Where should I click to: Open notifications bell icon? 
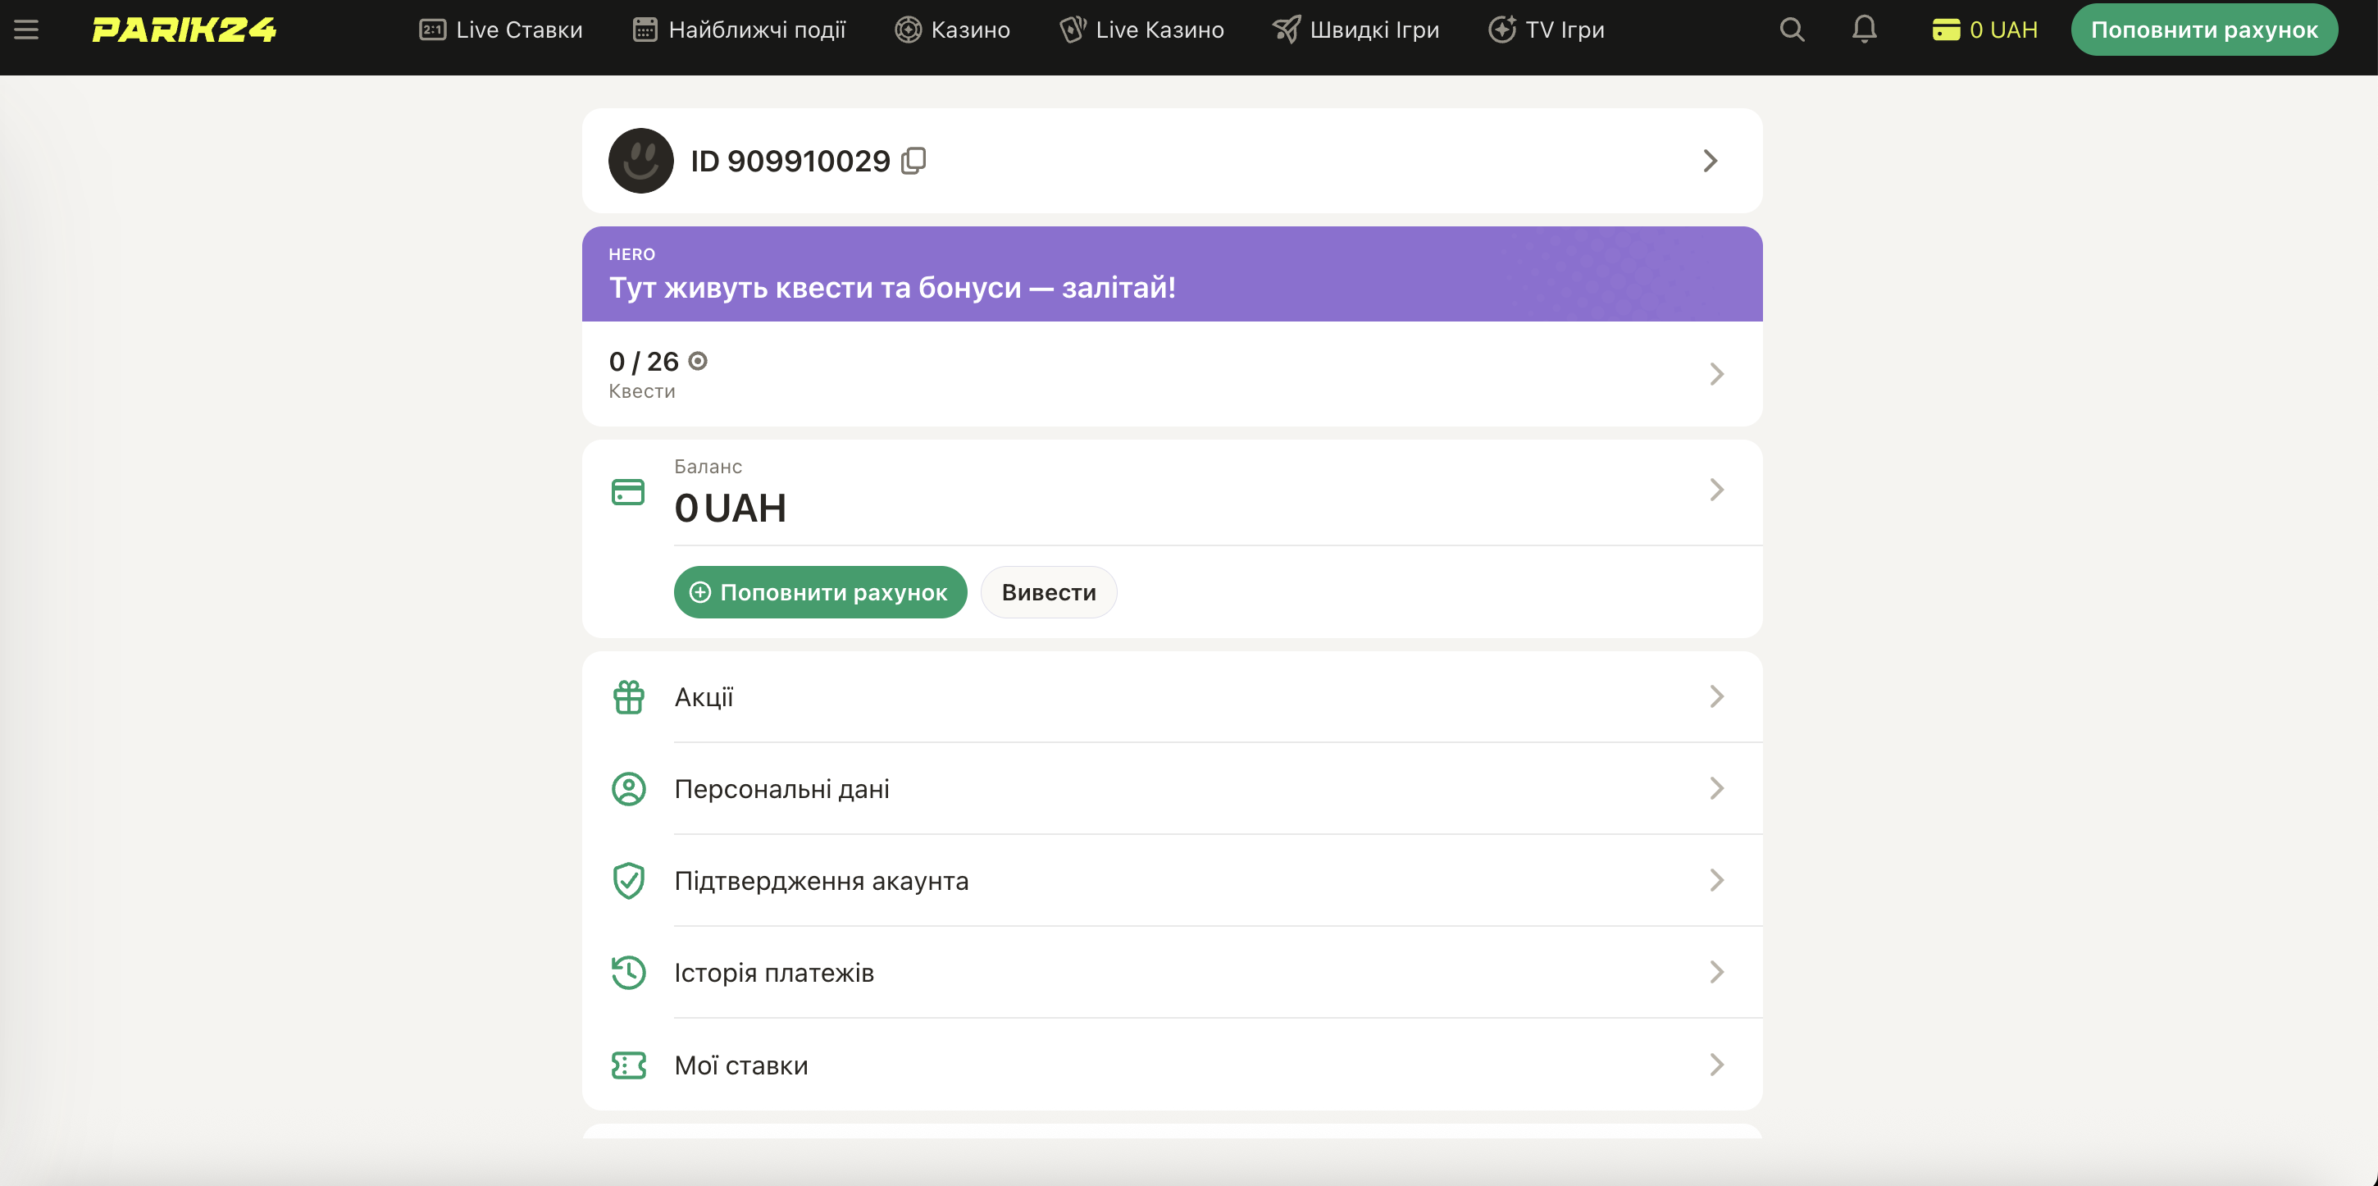point(1864,30)
